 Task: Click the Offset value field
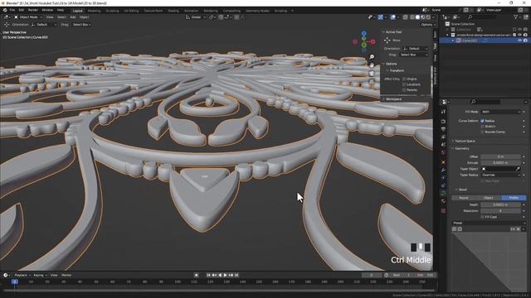(x=500, y=156)
